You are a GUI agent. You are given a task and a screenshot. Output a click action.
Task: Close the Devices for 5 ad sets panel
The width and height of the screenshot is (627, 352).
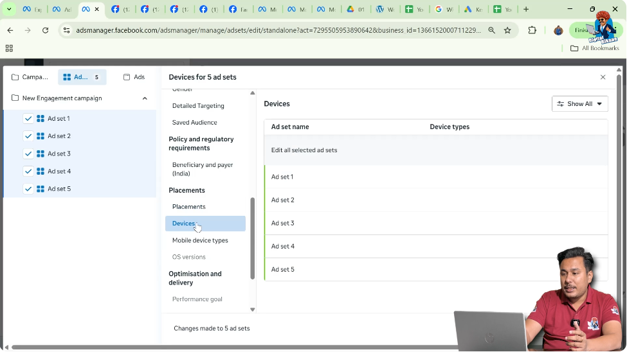603,77
